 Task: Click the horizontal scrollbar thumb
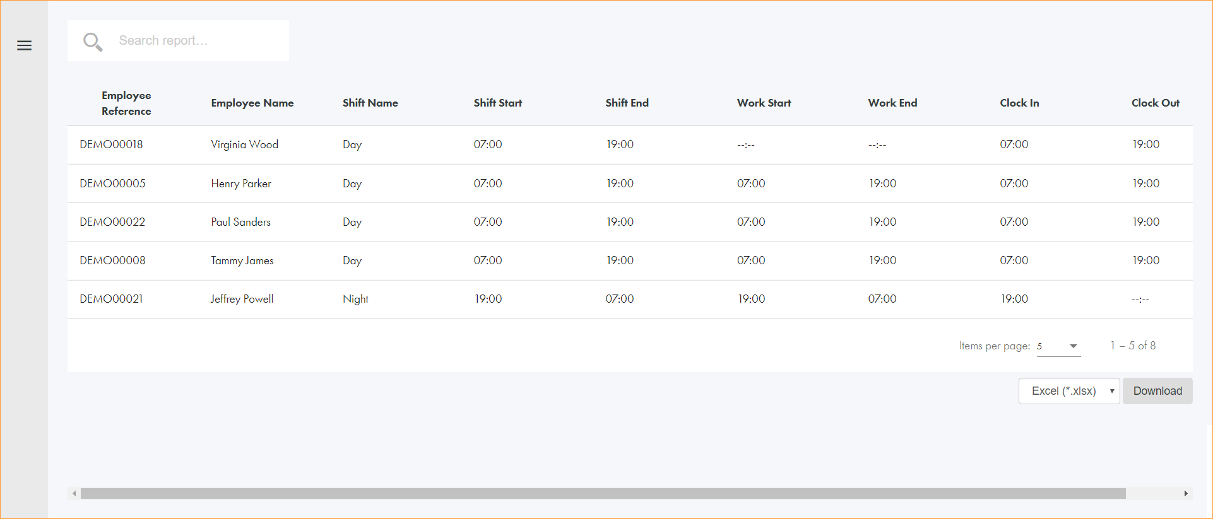tap(603, 494)
